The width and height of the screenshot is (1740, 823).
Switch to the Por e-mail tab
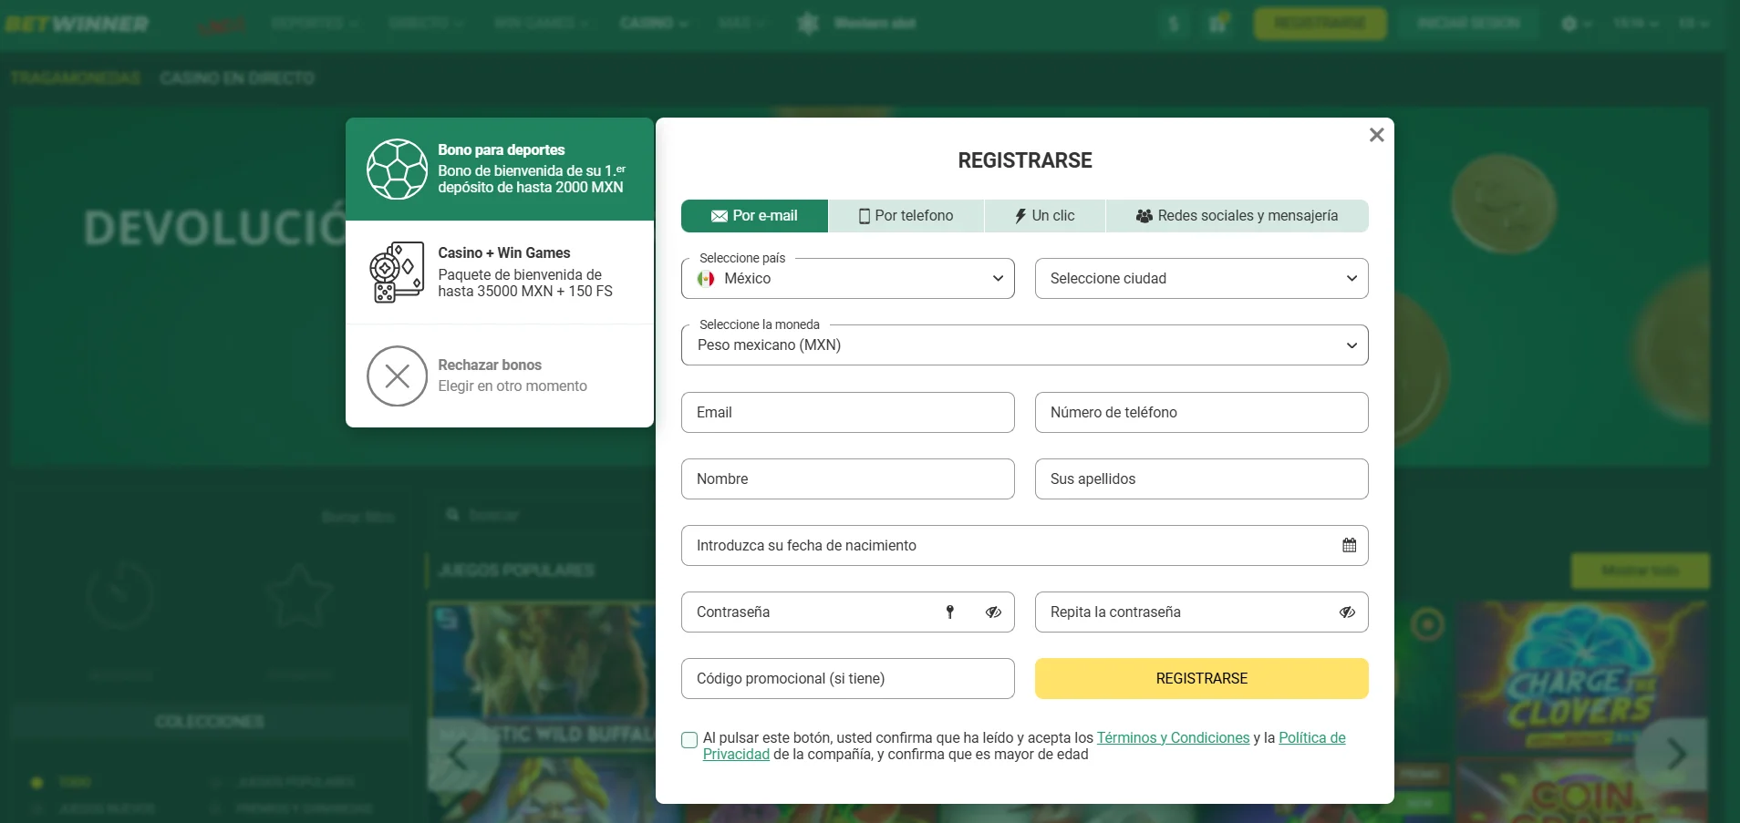coord(754,216)
